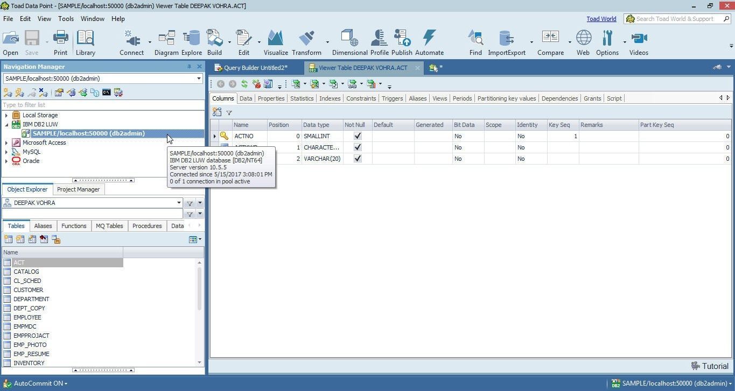
Task: Select the CUSTOMER table in list
Action: pyautogui.click(x=28, y=290)
